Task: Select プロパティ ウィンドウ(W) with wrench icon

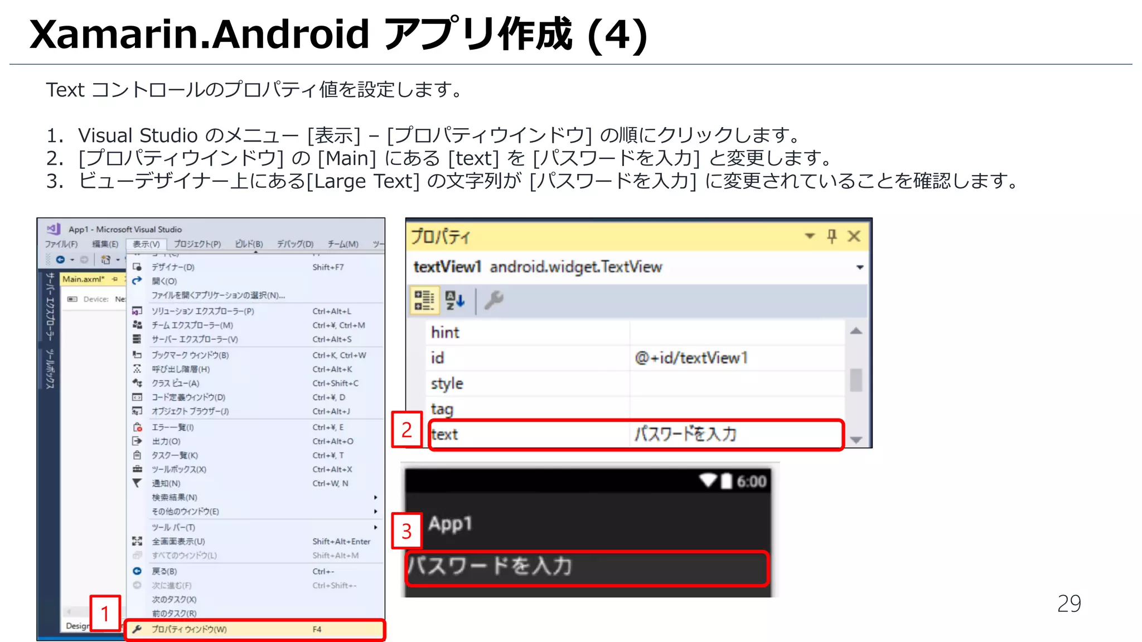Action: tap(256, 630)
